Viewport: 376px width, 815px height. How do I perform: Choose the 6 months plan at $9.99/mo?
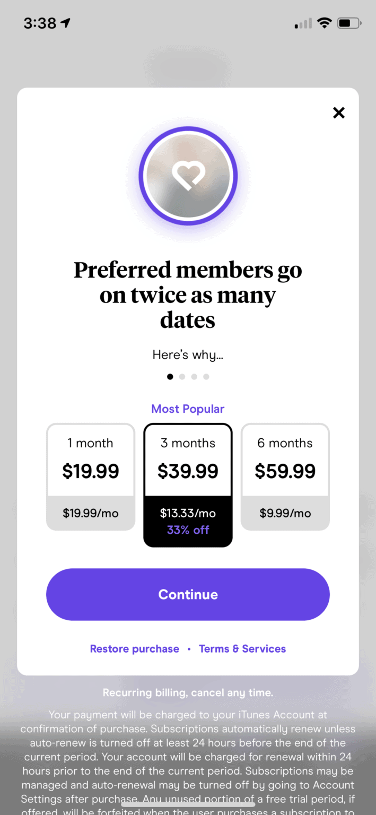285,476
